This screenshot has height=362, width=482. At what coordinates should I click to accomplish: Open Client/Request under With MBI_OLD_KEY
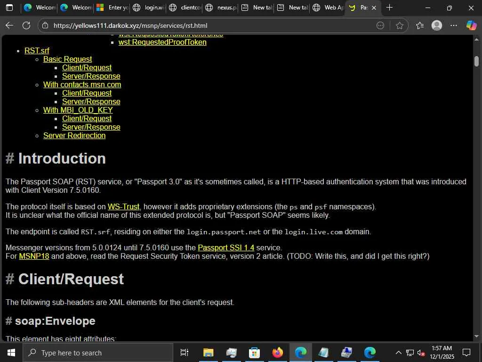point(87,118)
